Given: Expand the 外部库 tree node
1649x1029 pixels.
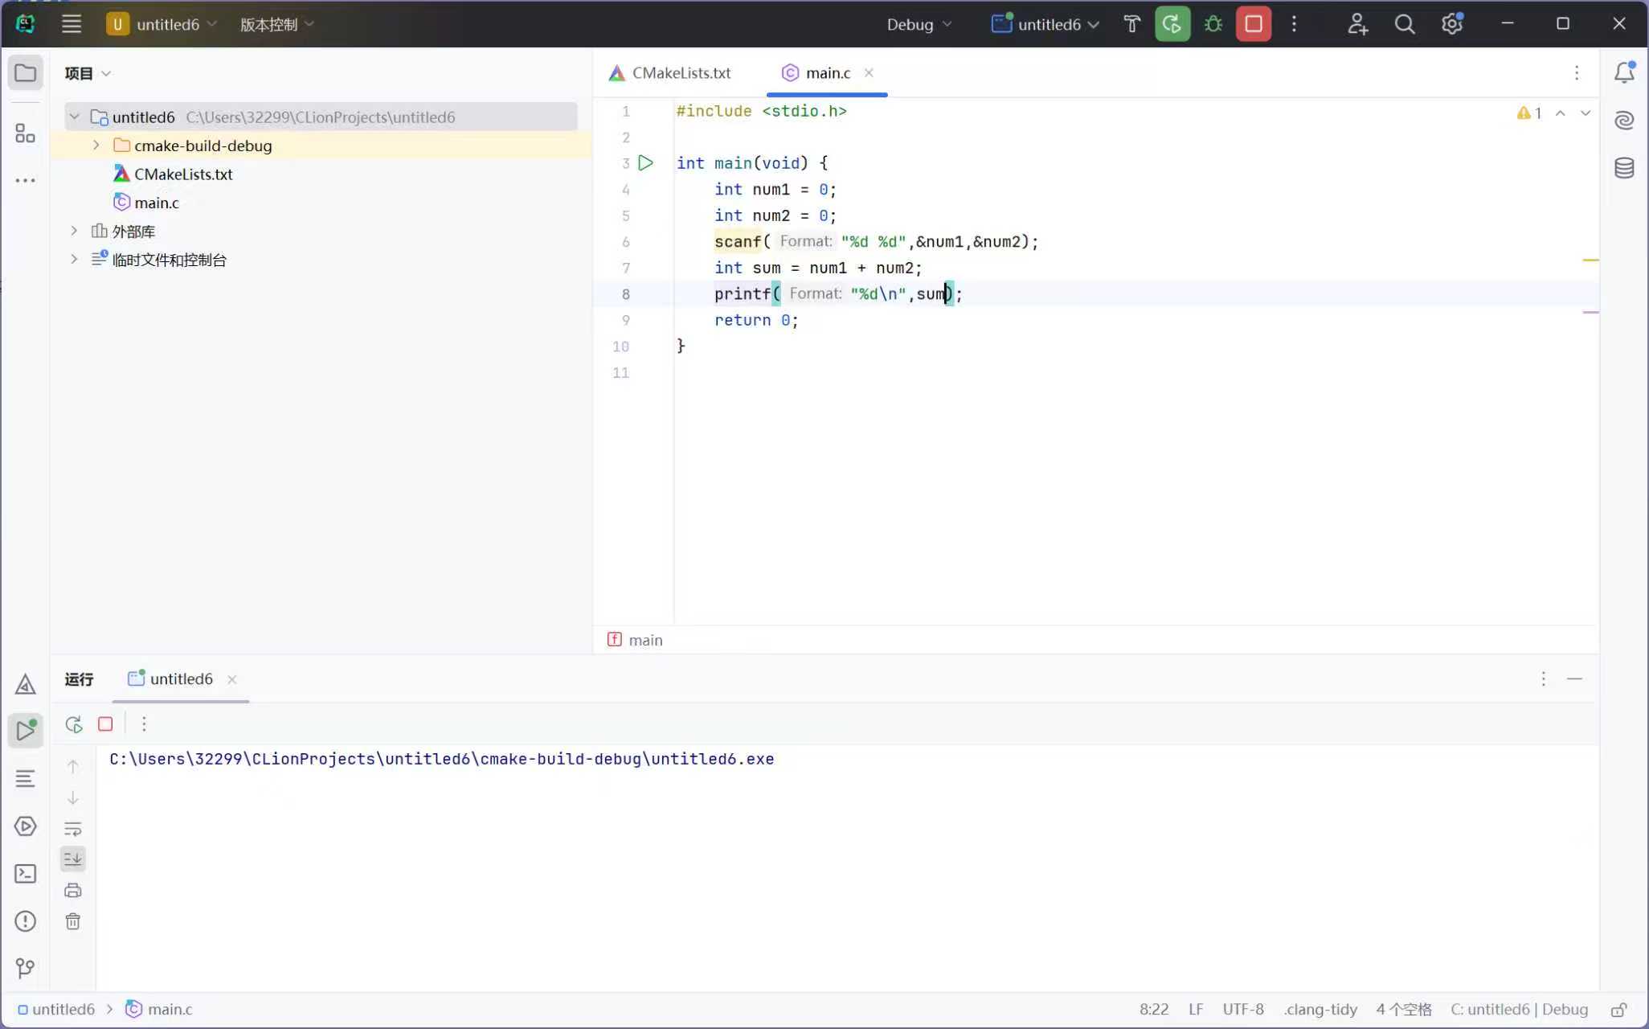Looking at the screenshot, I should click(74, 232).
